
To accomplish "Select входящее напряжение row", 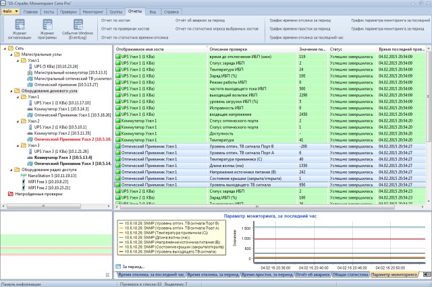I will [x=270, y=115].
